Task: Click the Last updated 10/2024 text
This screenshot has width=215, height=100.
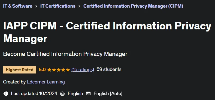Action: tap(34, 94)
